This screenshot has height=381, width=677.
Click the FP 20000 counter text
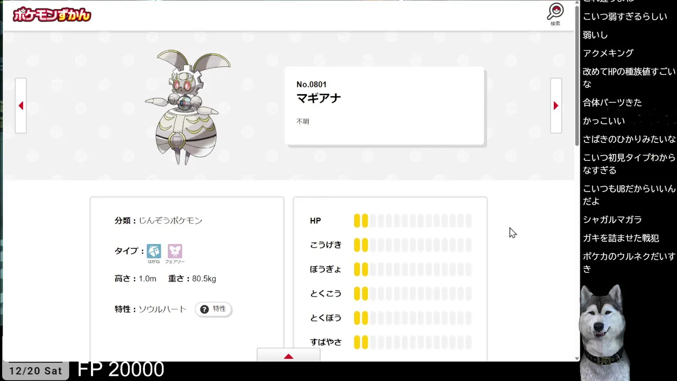pyautogui.click(x=121, y=369)
